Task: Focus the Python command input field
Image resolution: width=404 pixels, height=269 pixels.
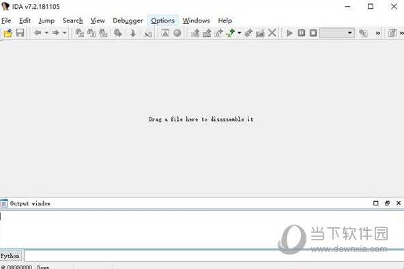Action: click(214, 256)
